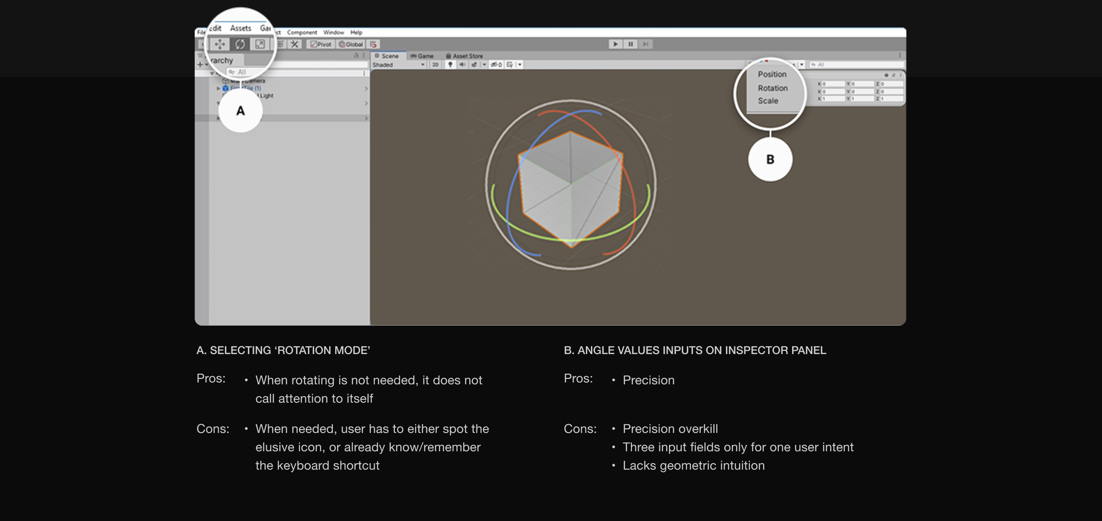Viewport: 1102px width, 521px height.
Task: Click the Scale Z value field
Action: pyautogui.click(x=891, y=99)
